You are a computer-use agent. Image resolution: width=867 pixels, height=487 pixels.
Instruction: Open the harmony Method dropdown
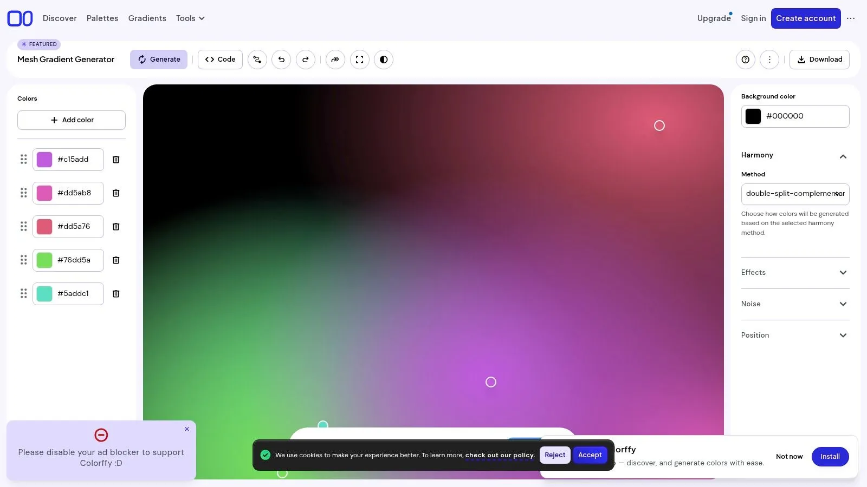pyautogui.click(x=795, y=194)
